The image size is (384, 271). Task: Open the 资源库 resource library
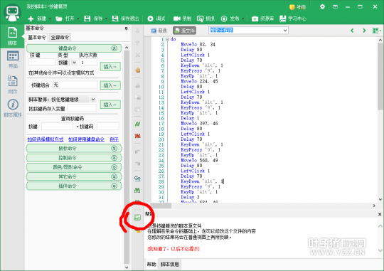[262, 18]
